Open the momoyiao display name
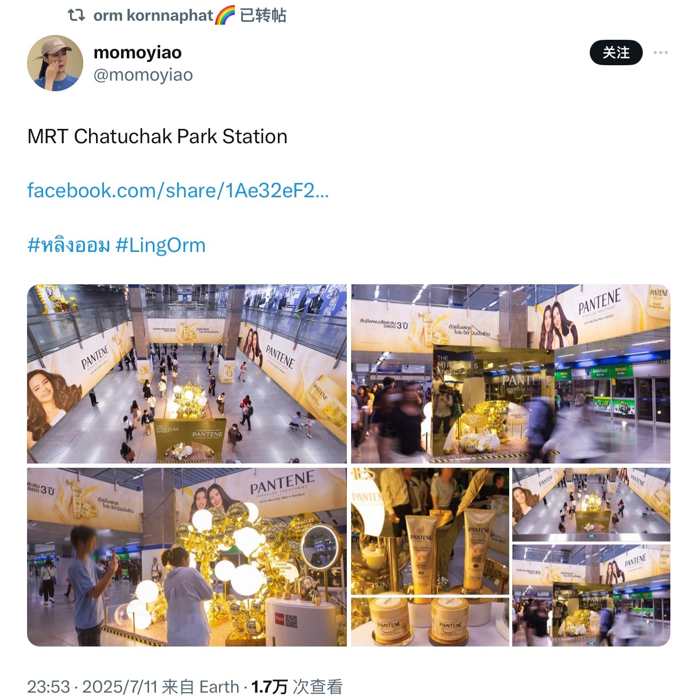This screenshot has height=699, width=699. (x=137, y=52)
